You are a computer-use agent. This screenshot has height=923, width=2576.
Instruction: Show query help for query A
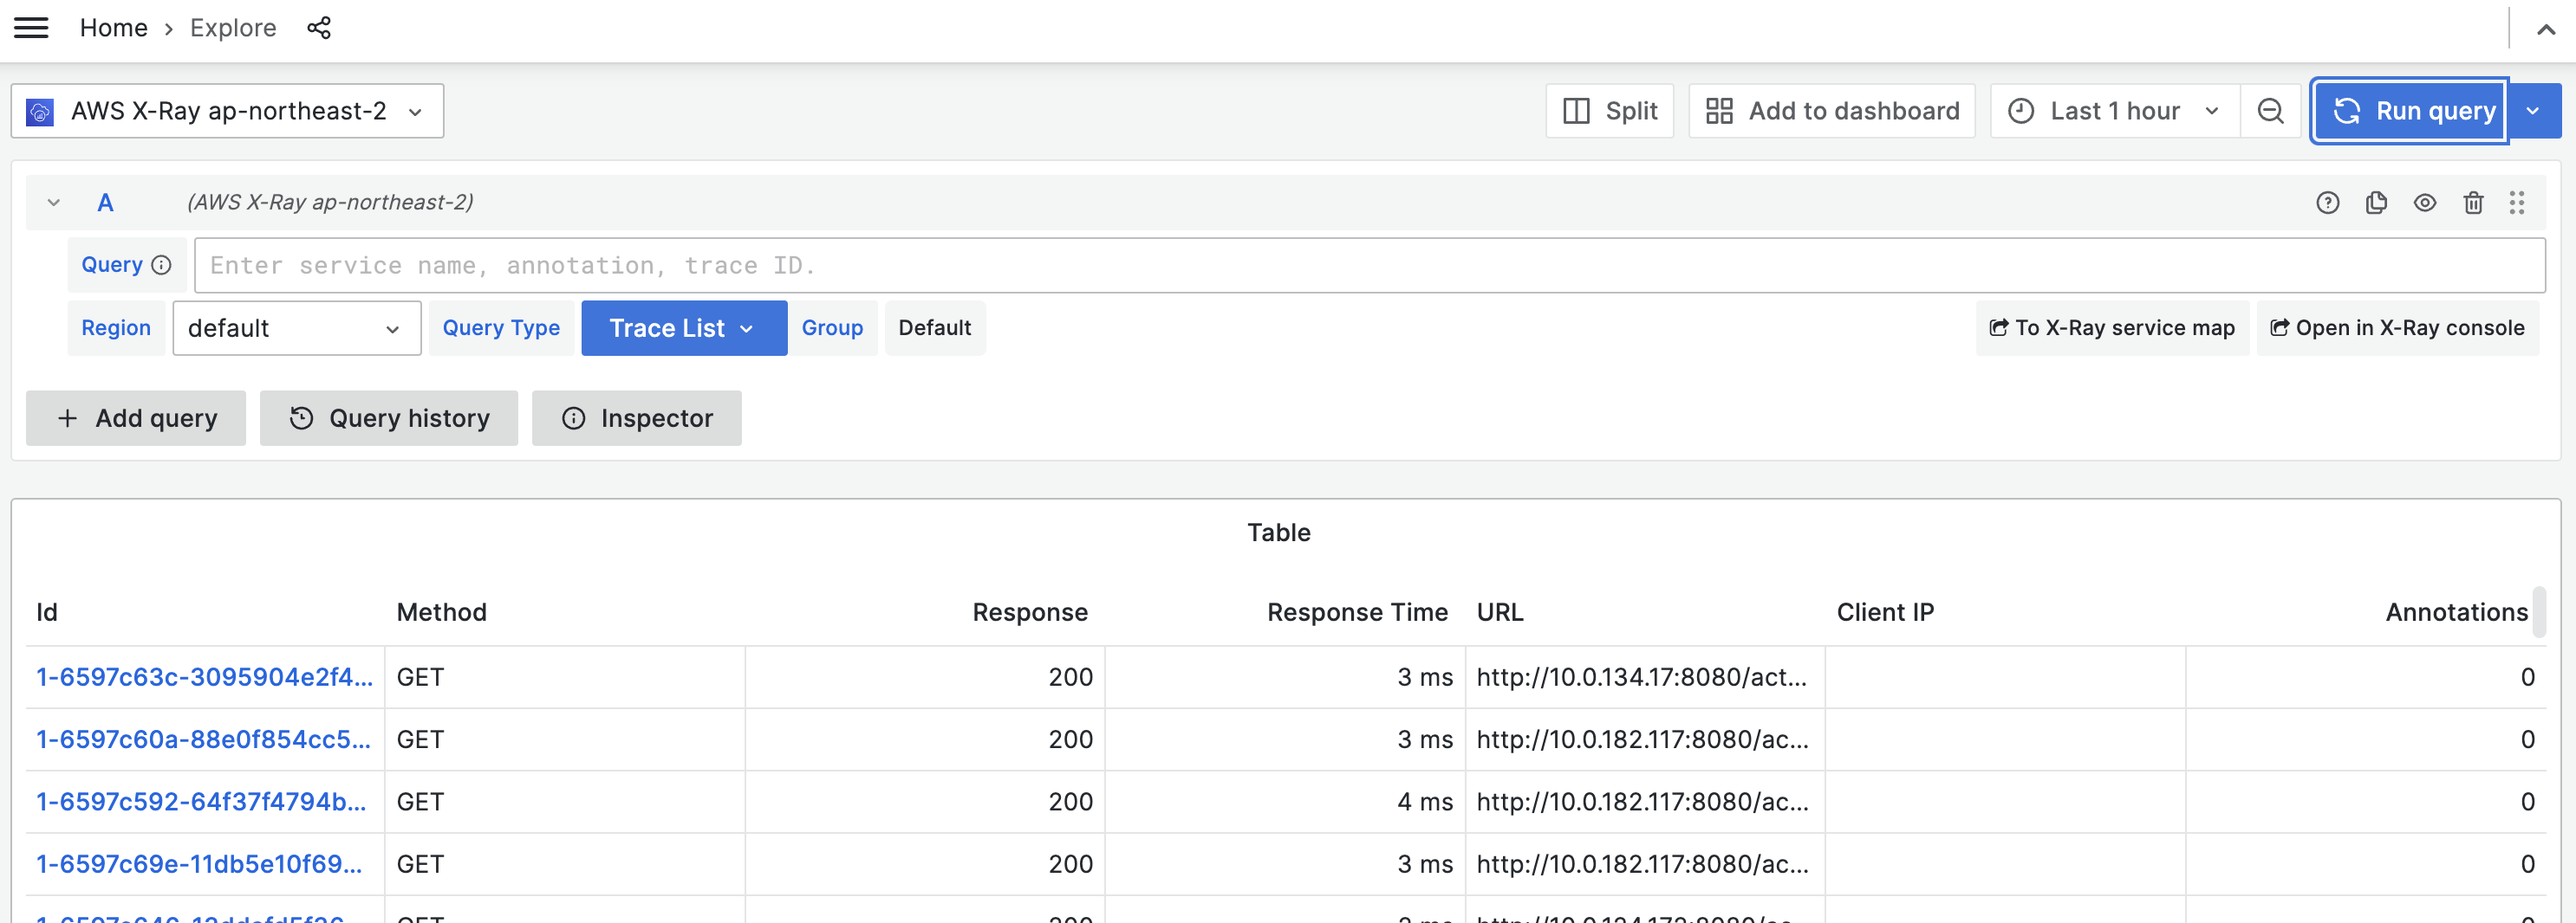tap(2327, 203)
